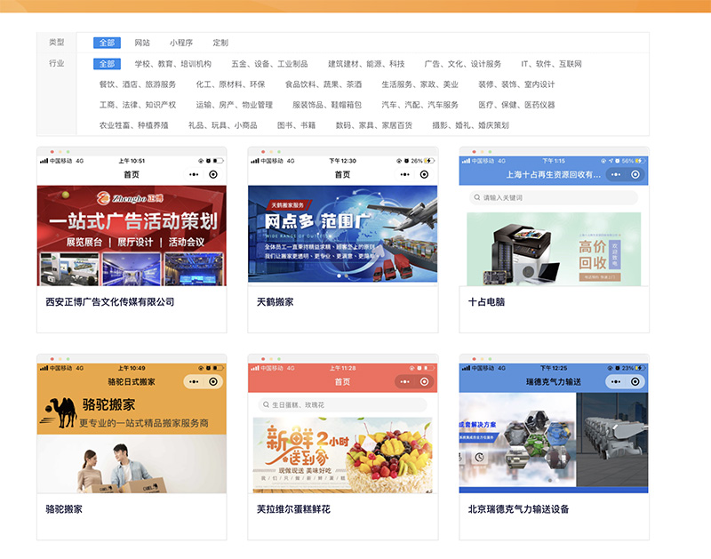The height and width of the screenshot is (559, 711).
Task: Open the three-dot menu in 芙拉维尔蛋糕鲜花 card
Action: click(x=405, y=382)
